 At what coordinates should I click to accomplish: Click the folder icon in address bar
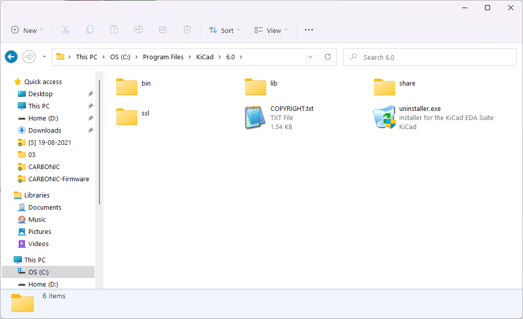click(60, 57)
